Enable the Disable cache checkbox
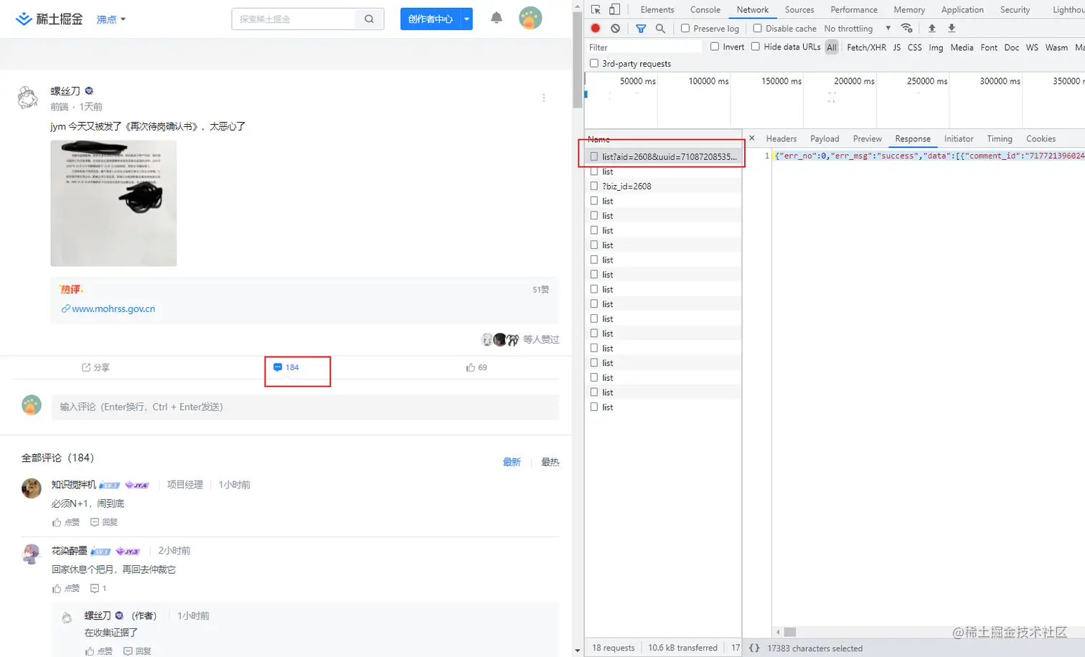 757,28
